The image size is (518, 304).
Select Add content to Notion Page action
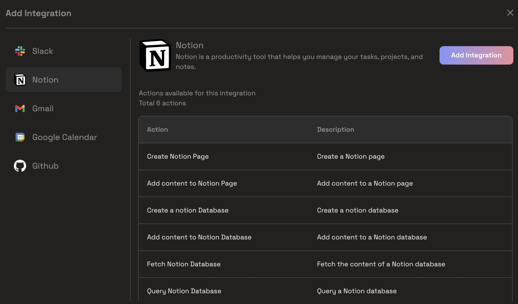point(192,183)
